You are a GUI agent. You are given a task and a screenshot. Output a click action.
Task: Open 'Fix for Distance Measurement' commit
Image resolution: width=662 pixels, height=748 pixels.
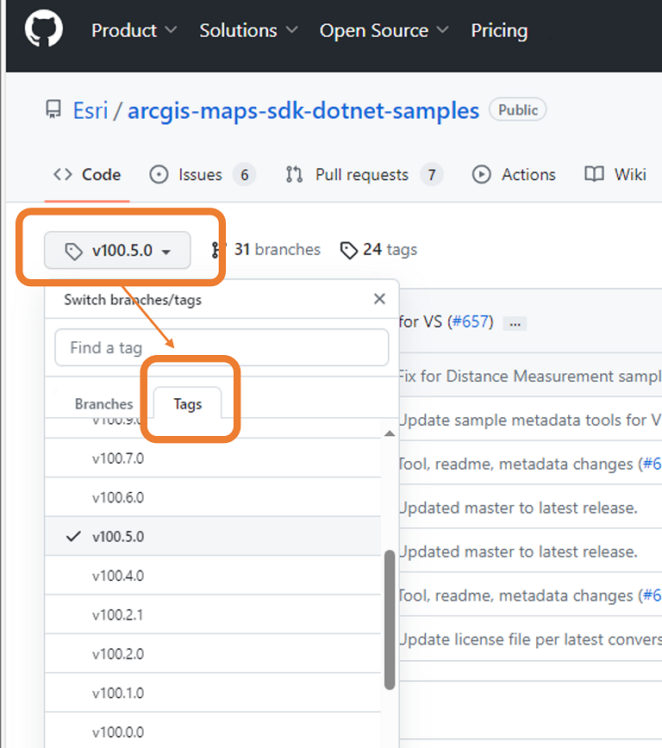(530, 377)
